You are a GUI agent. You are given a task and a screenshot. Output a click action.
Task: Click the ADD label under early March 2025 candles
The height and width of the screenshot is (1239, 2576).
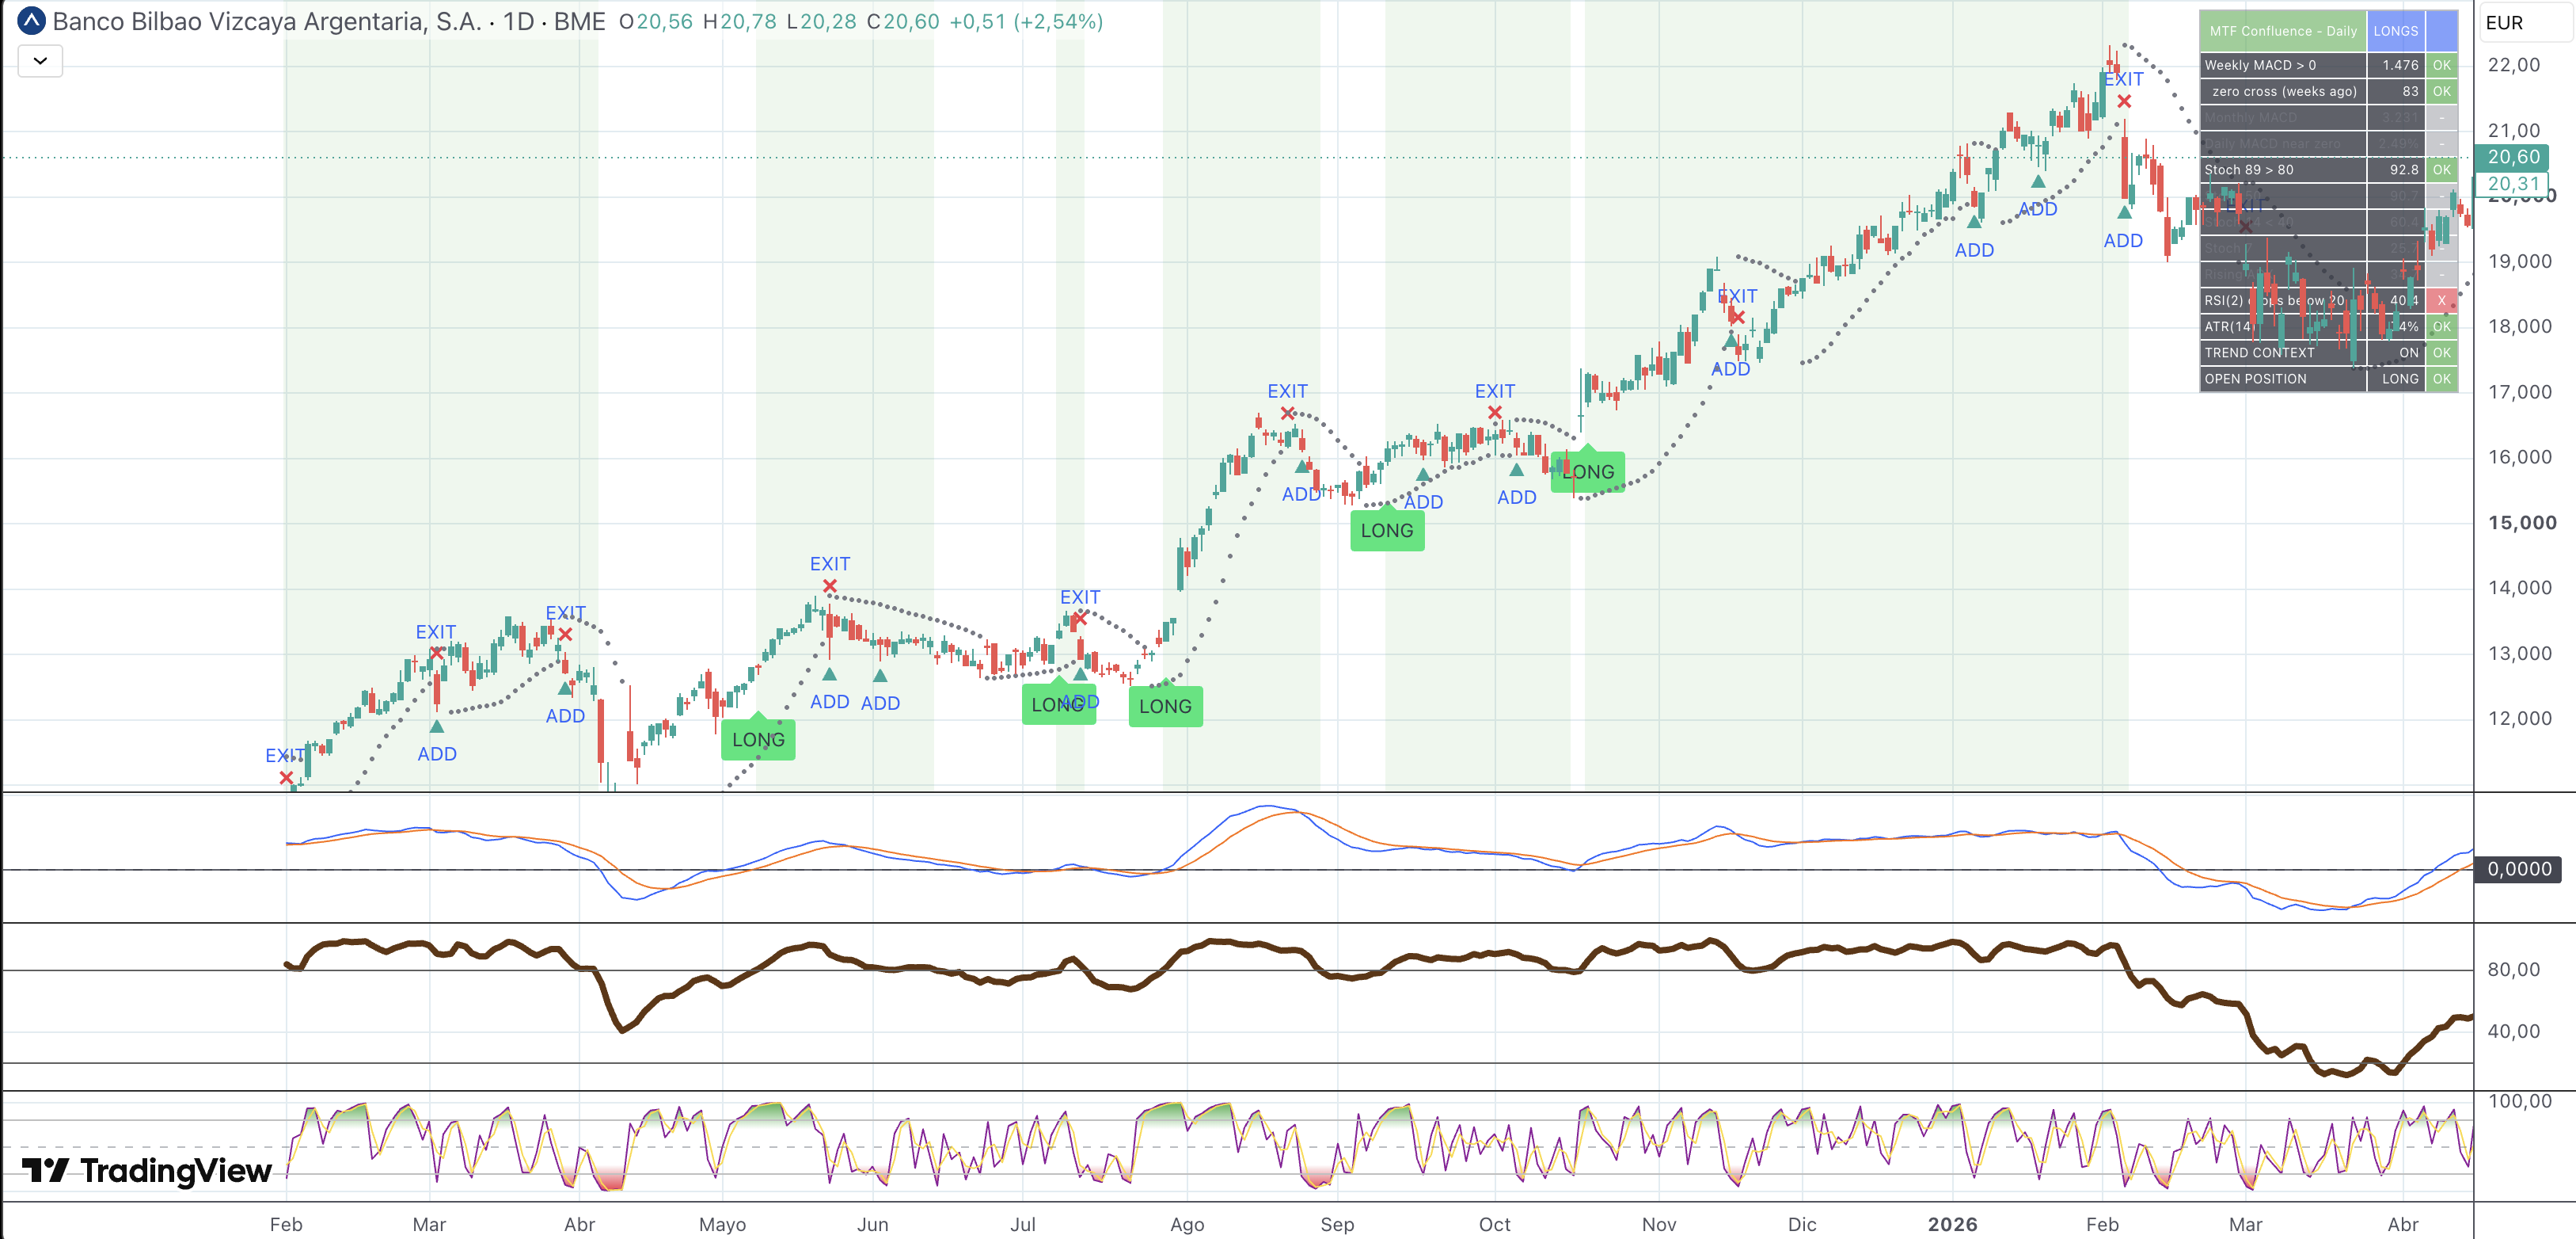pos(437,755)
